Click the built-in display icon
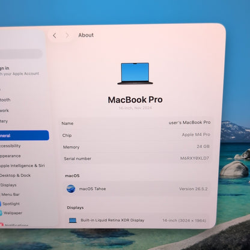The image size is (250, 250). (73, 221)
